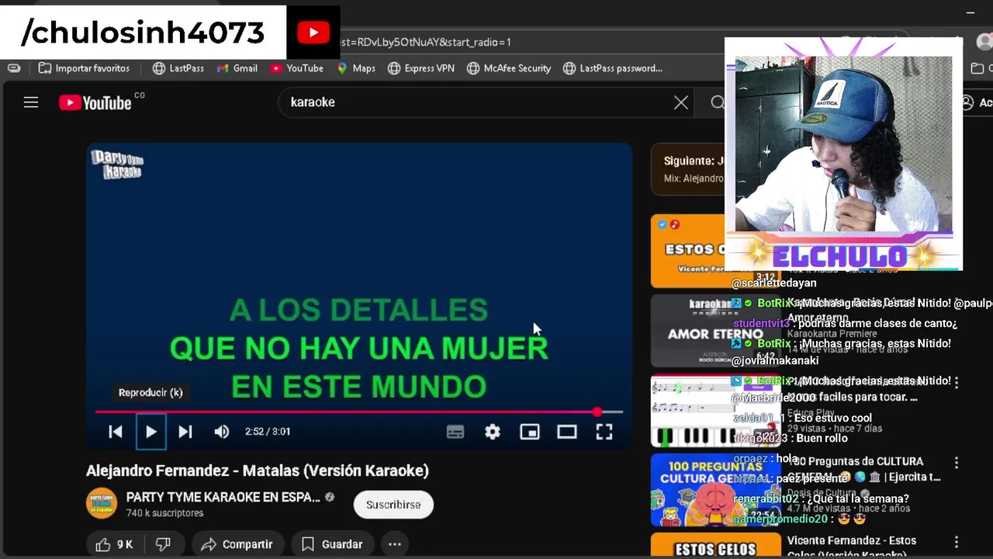Like the video with 9 K likes
The height and width of the screenshot is (559, 993).
click(x=115, y=544)
